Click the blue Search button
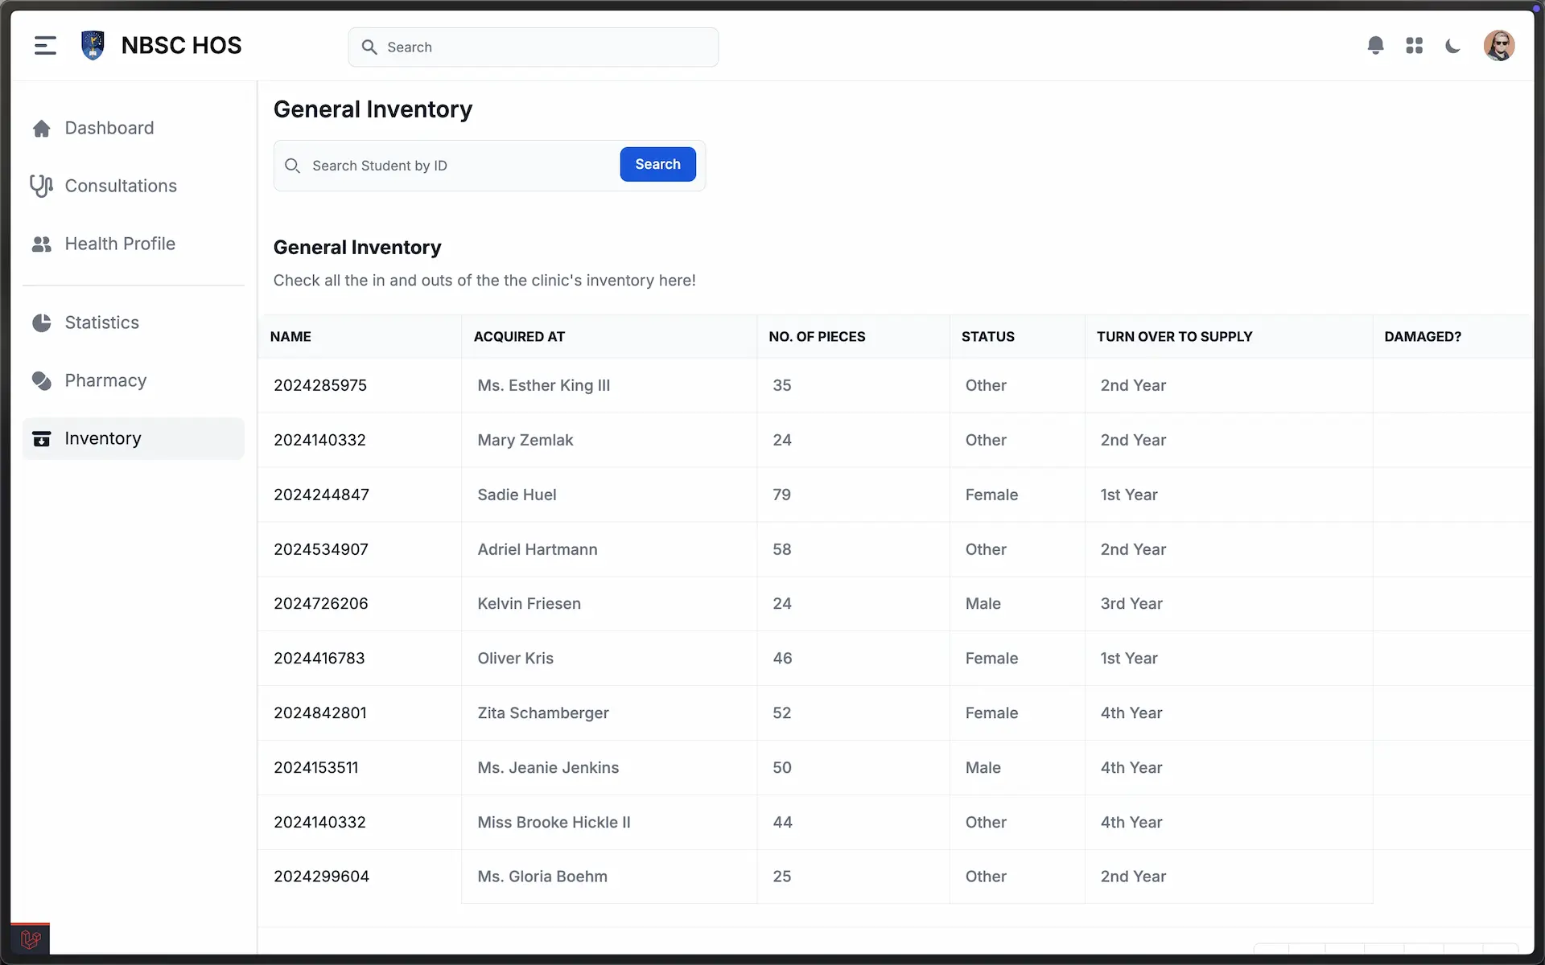The width and height of the screenshot is (1545, 965). tap(657, 164)
